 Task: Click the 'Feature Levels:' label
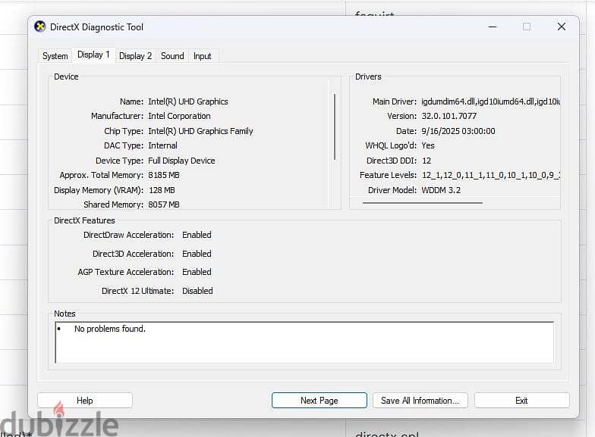pos(388,175)
